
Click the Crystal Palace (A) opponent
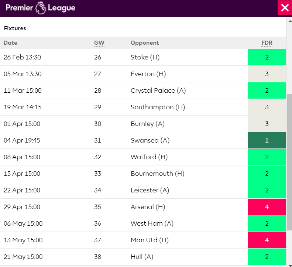pos(158,90)
